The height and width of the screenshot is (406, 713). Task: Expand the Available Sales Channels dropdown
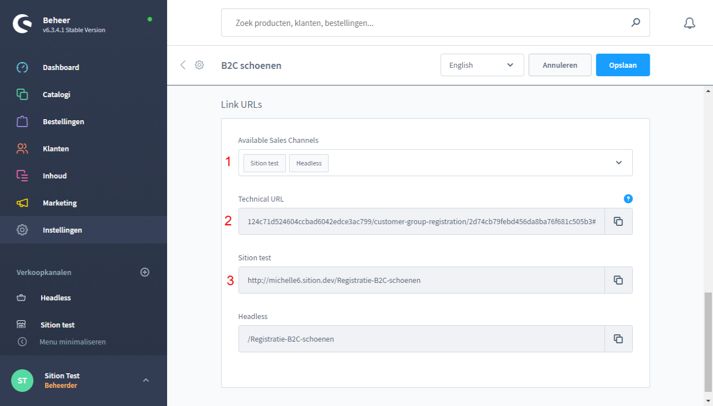[x=619, y=163]
